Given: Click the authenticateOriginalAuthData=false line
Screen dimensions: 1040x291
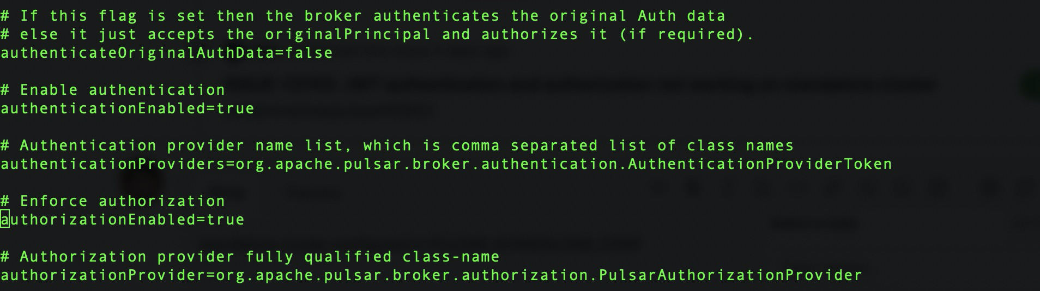Looking at the screenshot, I should (x=166, y=53).
